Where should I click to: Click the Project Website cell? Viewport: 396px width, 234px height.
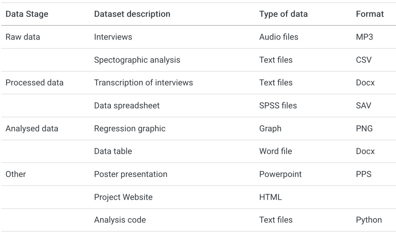pyautogui.click(x=123, y=197)
